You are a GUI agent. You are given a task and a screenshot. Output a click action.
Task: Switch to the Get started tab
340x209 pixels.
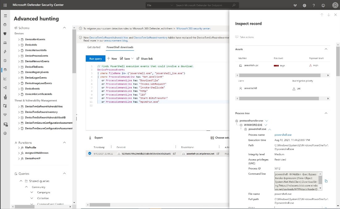coord(94,47)
